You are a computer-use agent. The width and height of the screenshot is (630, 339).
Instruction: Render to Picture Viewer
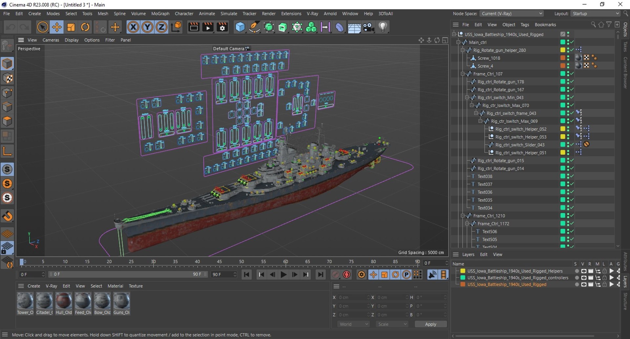click(208, 27)
